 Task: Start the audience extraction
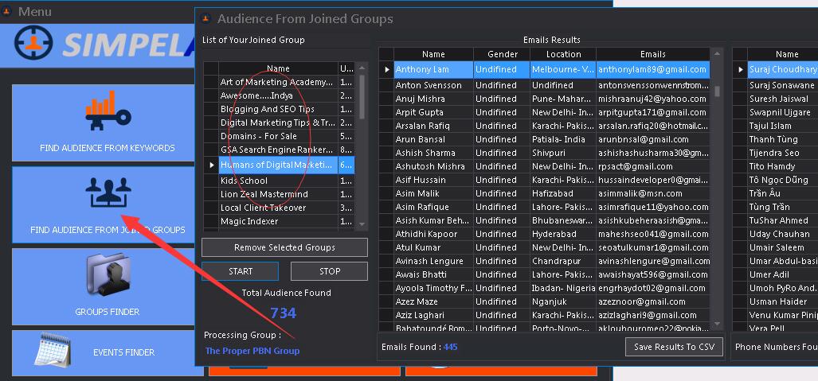coord(240,271)
